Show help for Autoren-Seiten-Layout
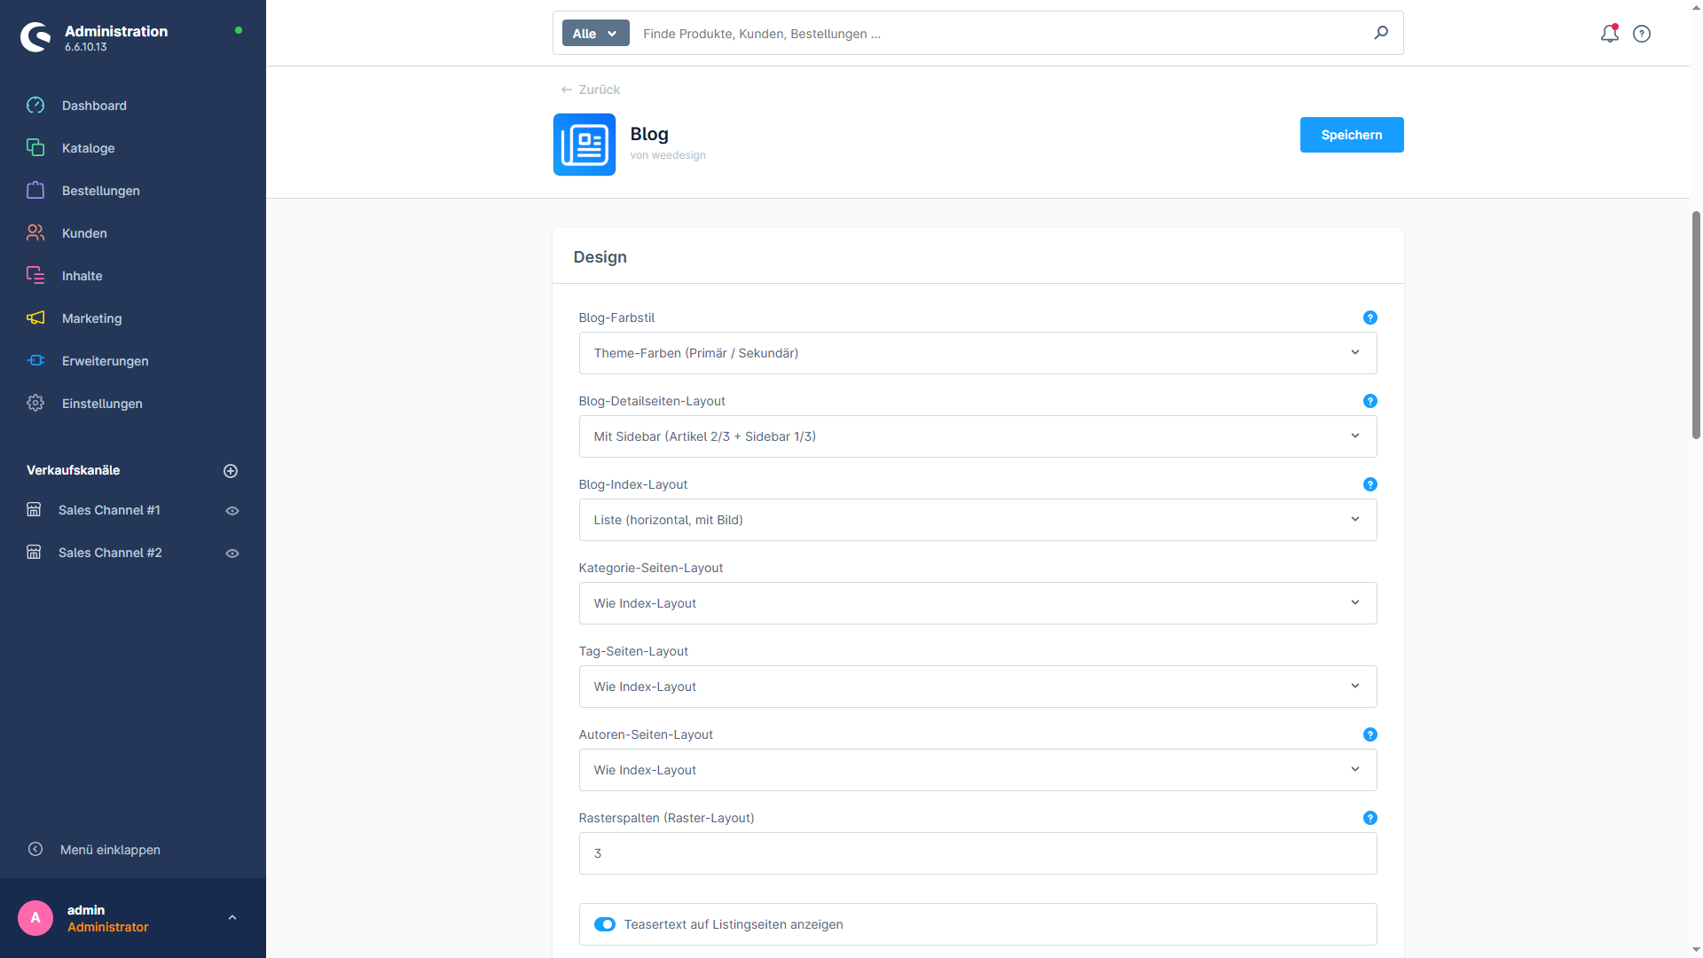The width and height of the screenshot is (1703, 958). click(x=1370, y=734)
